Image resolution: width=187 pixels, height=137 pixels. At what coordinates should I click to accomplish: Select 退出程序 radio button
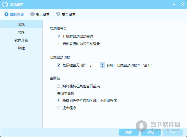59,108
